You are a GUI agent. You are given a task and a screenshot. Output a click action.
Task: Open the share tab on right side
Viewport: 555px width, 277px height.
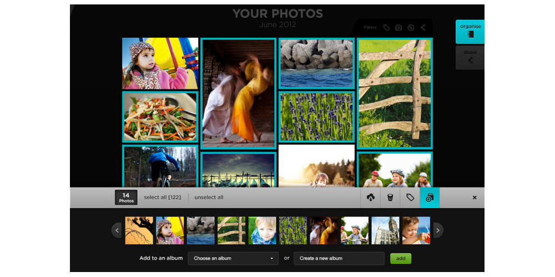470,57
